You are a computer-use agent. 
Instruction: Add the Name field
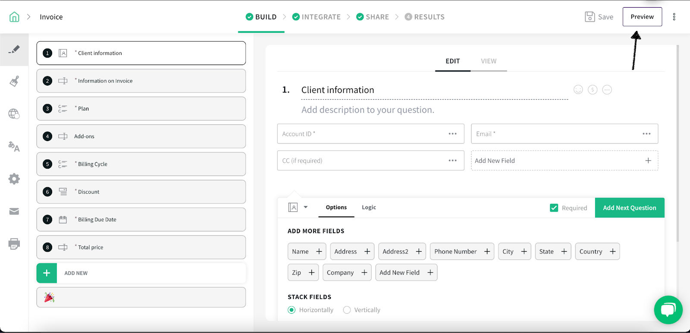[307, 251]
